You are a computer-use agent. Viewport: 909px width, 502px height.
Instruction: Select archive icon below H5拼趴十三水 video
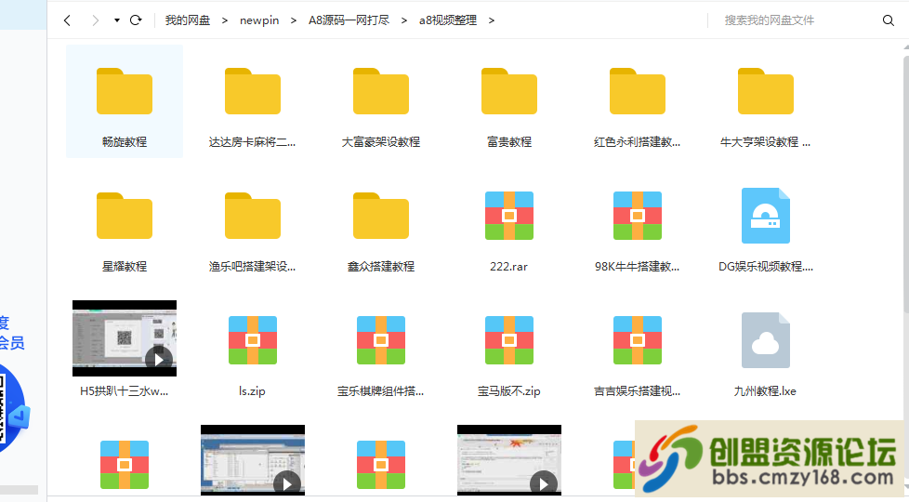coord(125,465)
